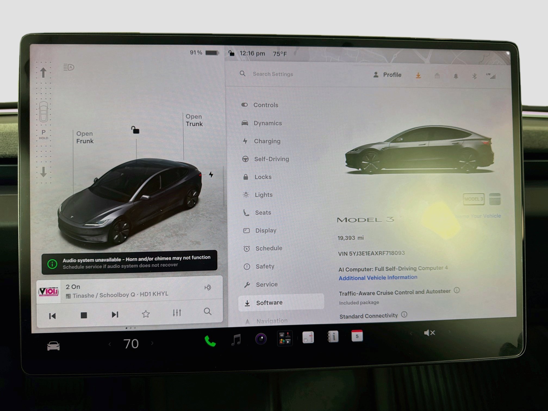548x411 pixels.
Task: Show info for Standard Connectivity
Action: click(x=404, y=315)
